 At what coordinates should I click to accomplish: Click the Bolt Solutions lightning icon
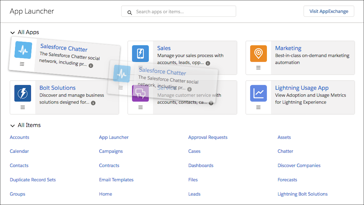coord(23,93)
